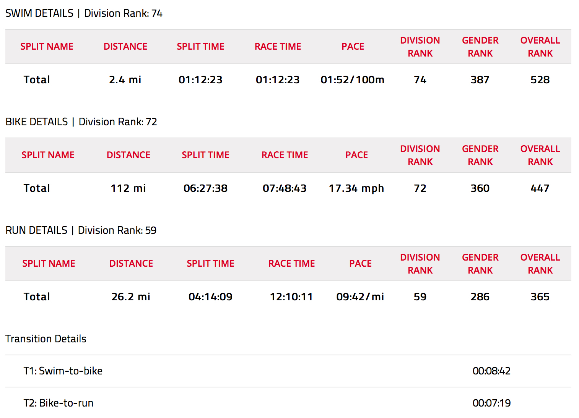Click PACE header in bike table
The height and width of the screenshot is (418, 579).
(x=356, y=155)
